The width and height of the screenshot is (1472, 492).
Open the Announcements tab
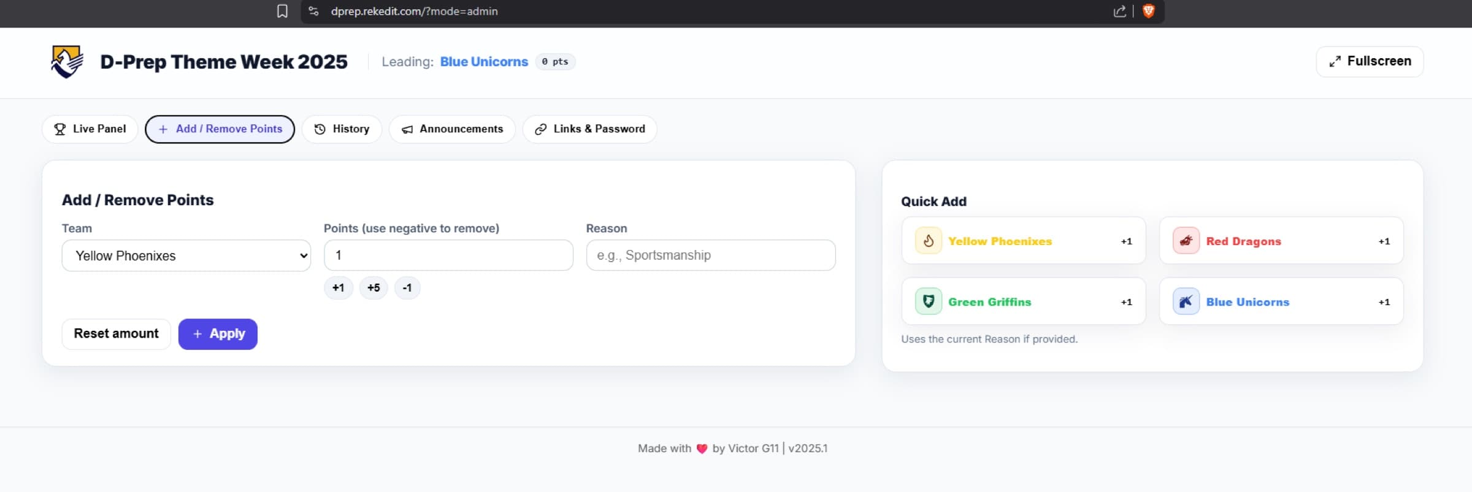pos(452,129)
